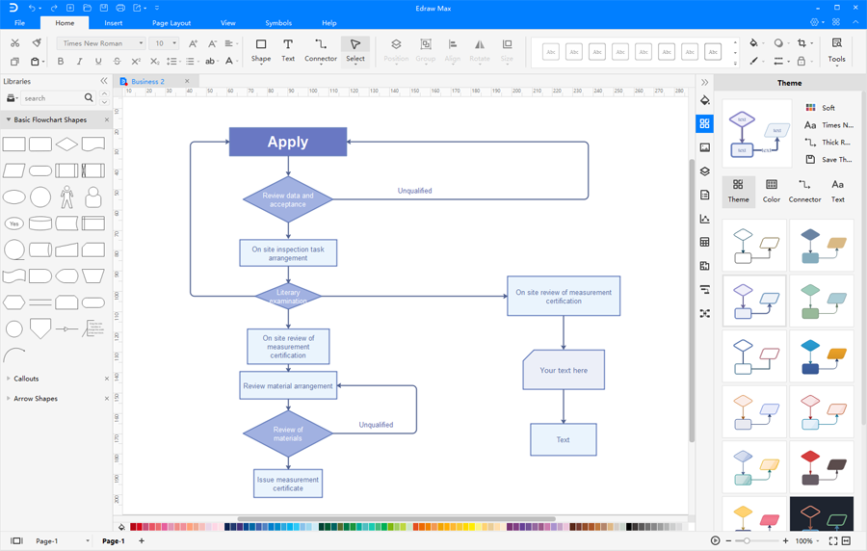Screen dimensions: 867x551
Task: Click the Format Painter brush icon
Action: 37,43
